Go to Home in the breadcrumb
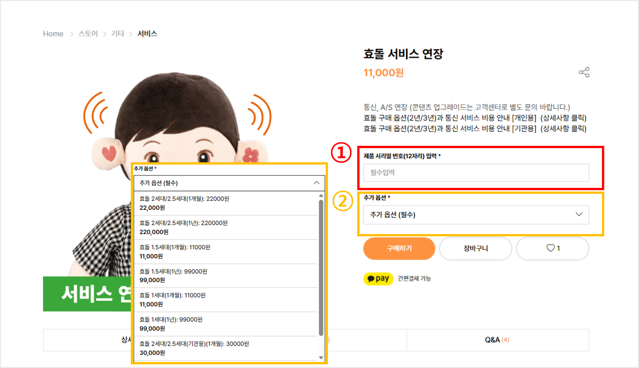The width and height of the screenshot is (639, 368). (x=53, y=34)
